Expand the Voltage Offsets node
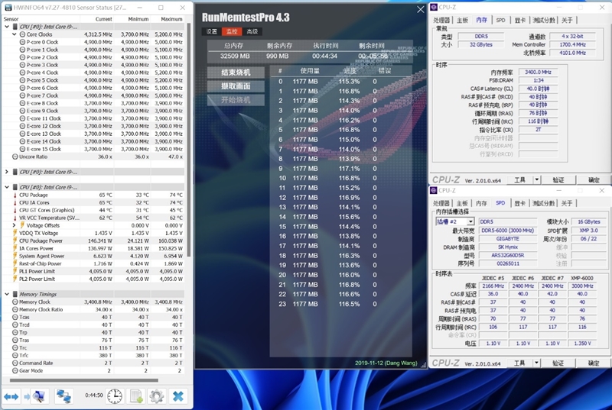The image size is (612, 410). pyautogui.click(x=14, y=225)
